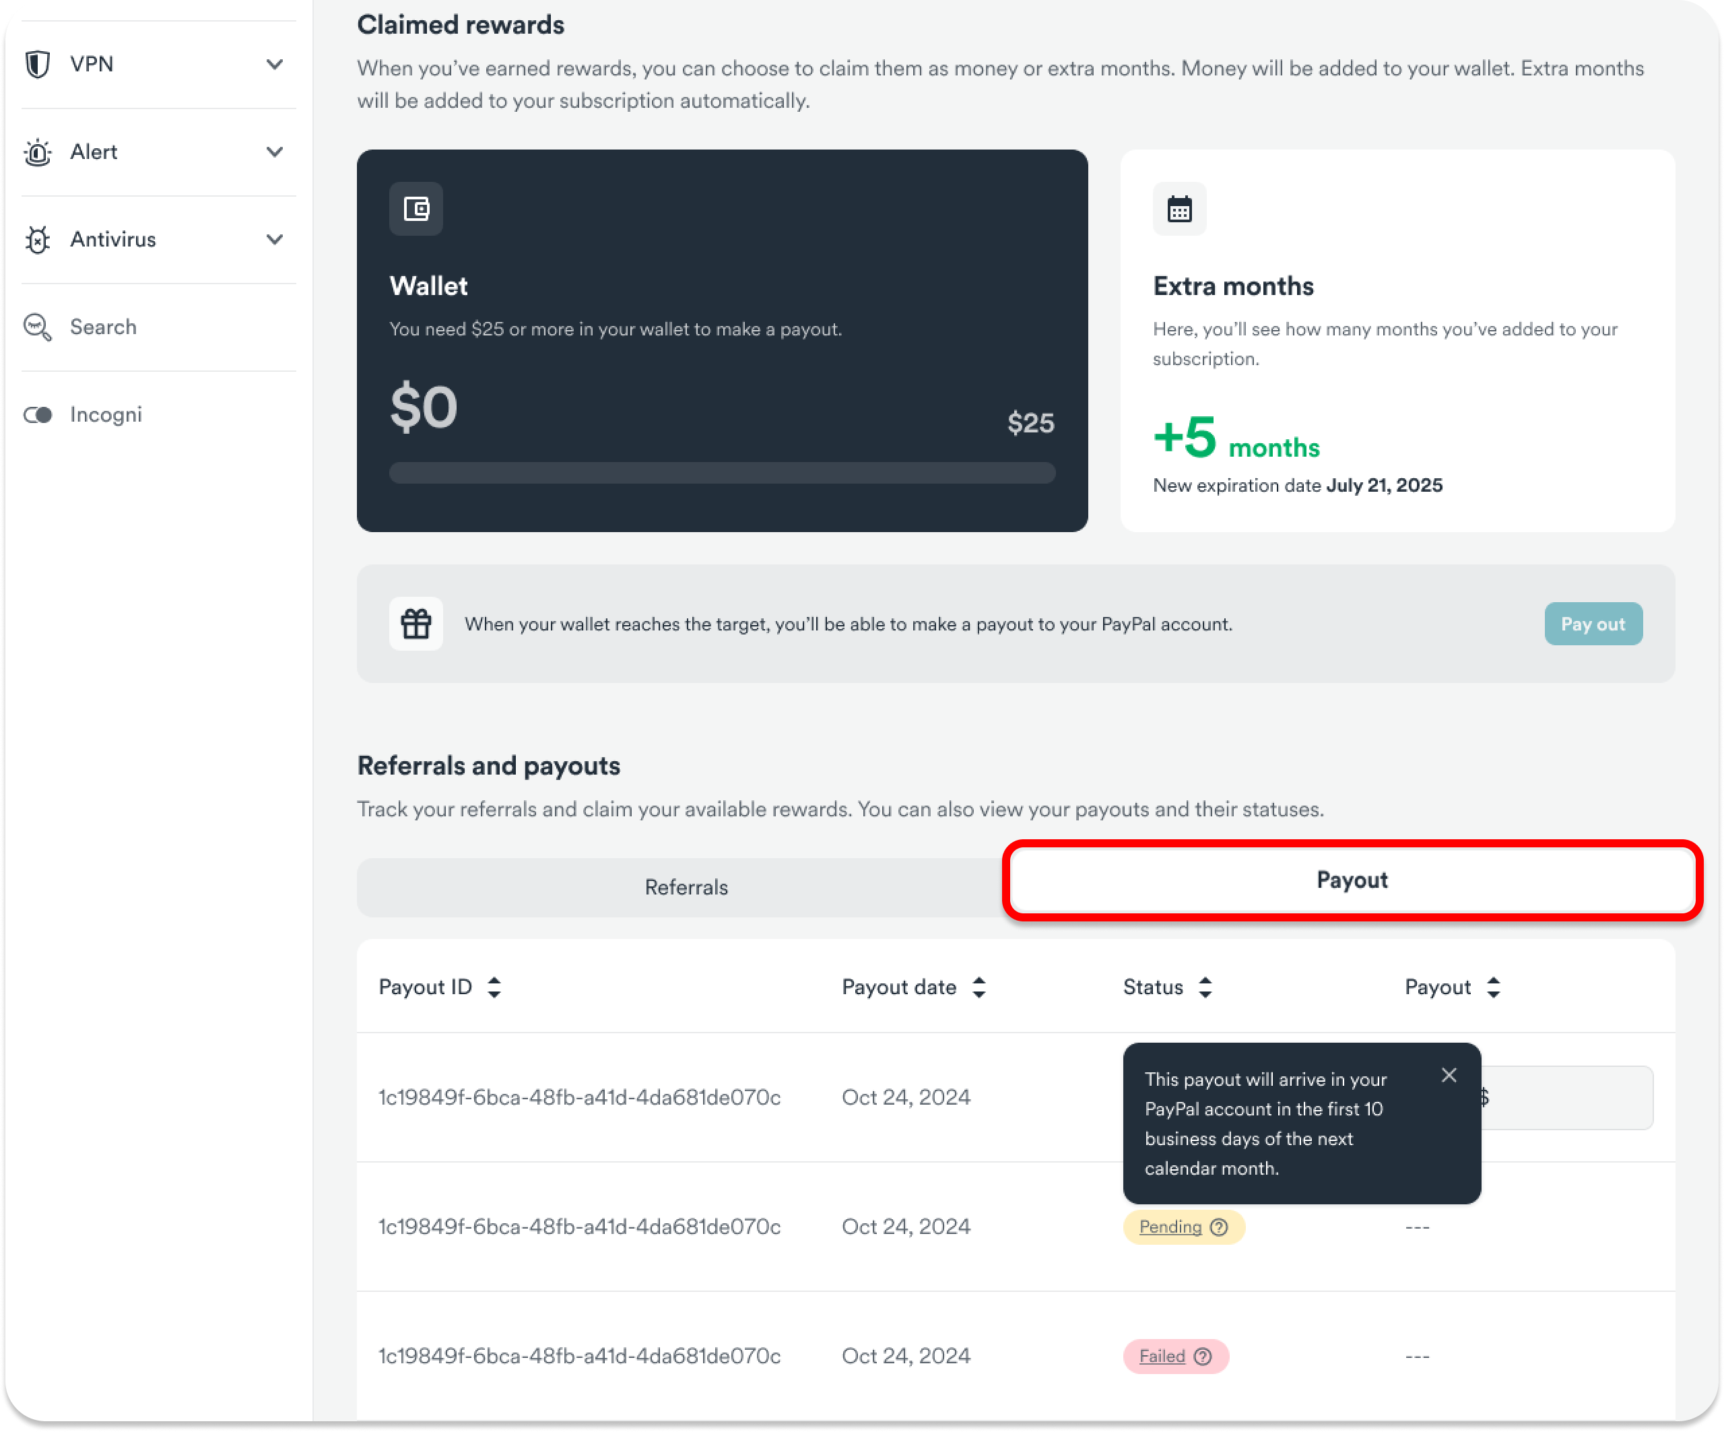
Task: Sort the table by Payout date
Action: [x=979, y=987]
